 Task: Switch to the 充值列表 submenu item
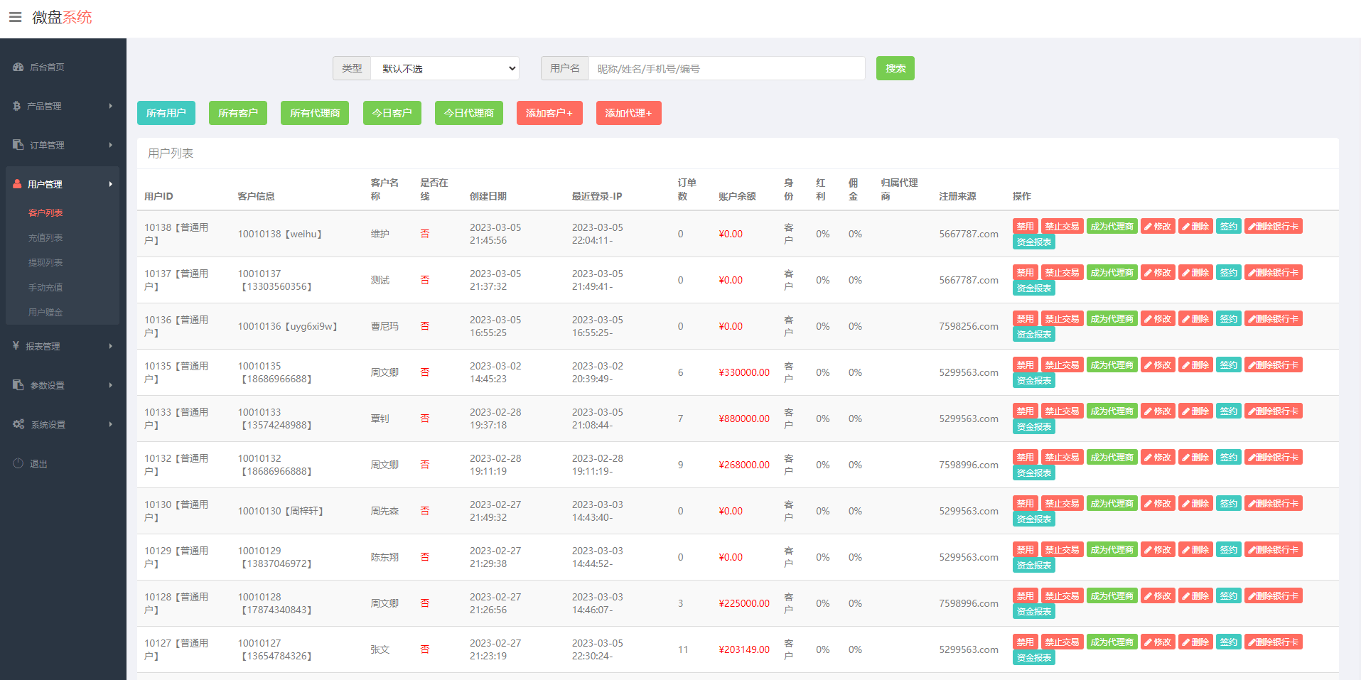pyautogui.click(x=45, y=237)
